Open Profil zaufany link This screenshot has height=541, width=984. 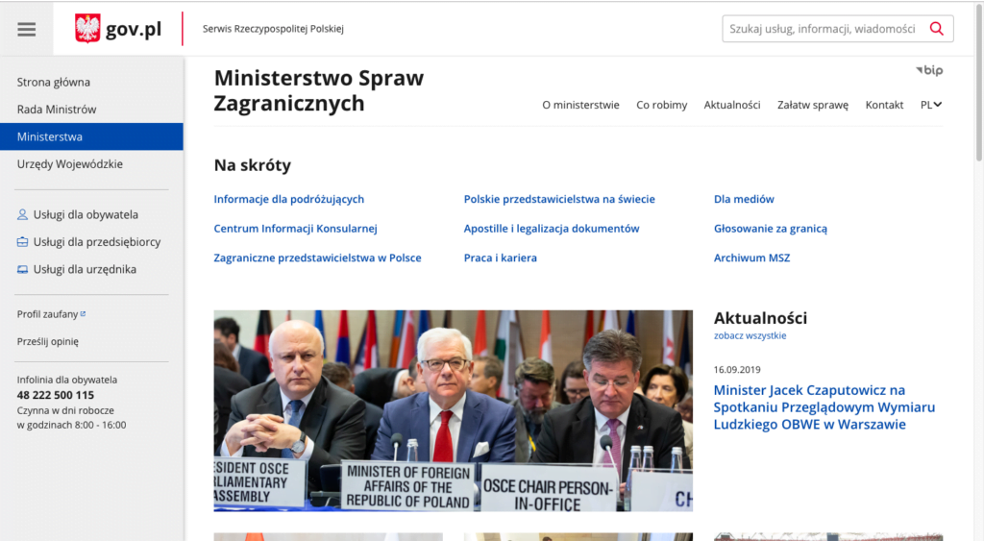click(47, 314)
